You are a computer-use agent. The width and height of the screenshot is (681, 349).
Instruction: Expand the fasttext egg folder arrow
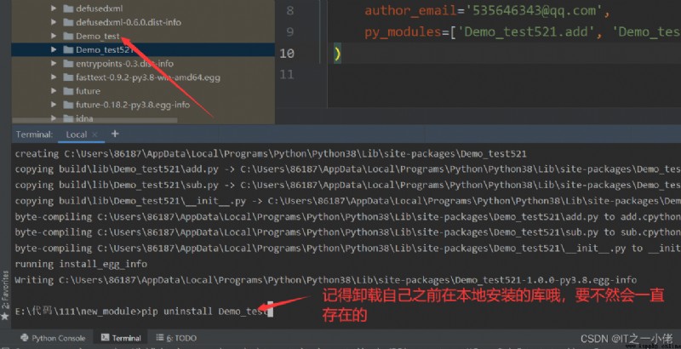point(54,77)
